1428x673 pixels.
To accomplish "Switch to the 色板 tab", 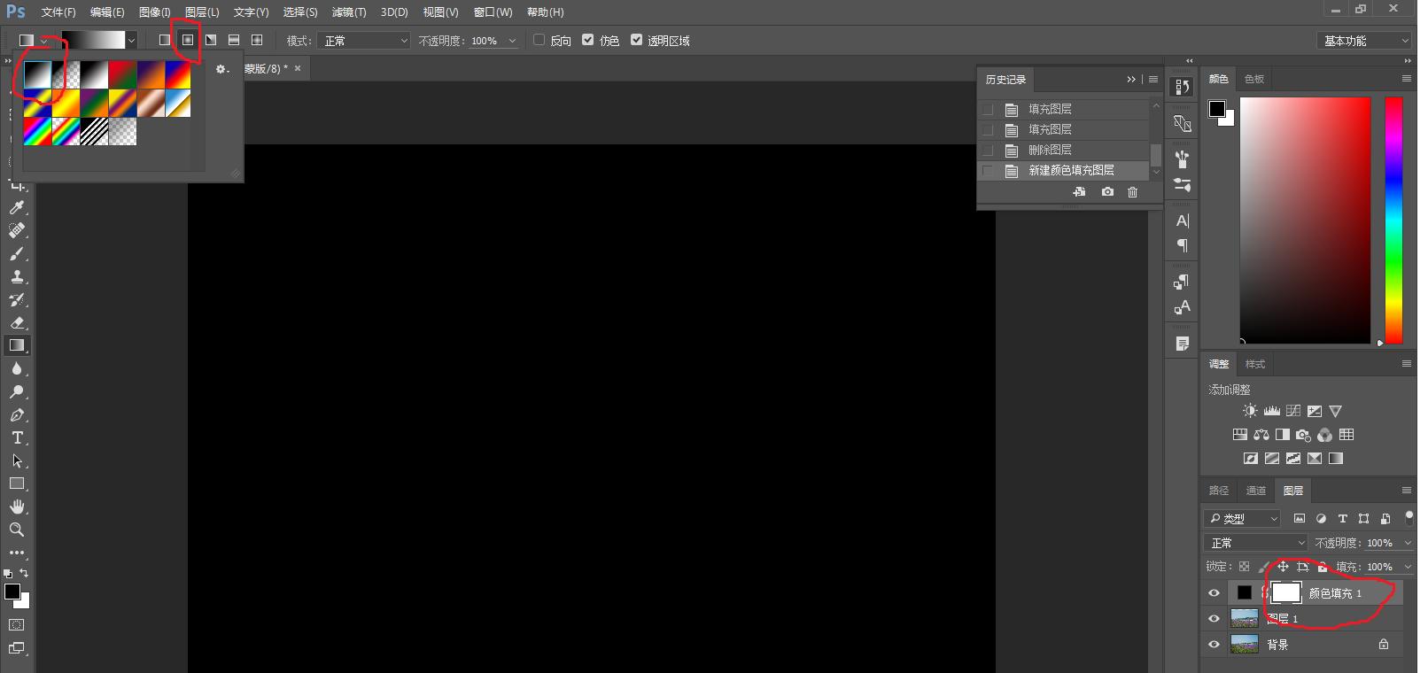I will 1254,79.
